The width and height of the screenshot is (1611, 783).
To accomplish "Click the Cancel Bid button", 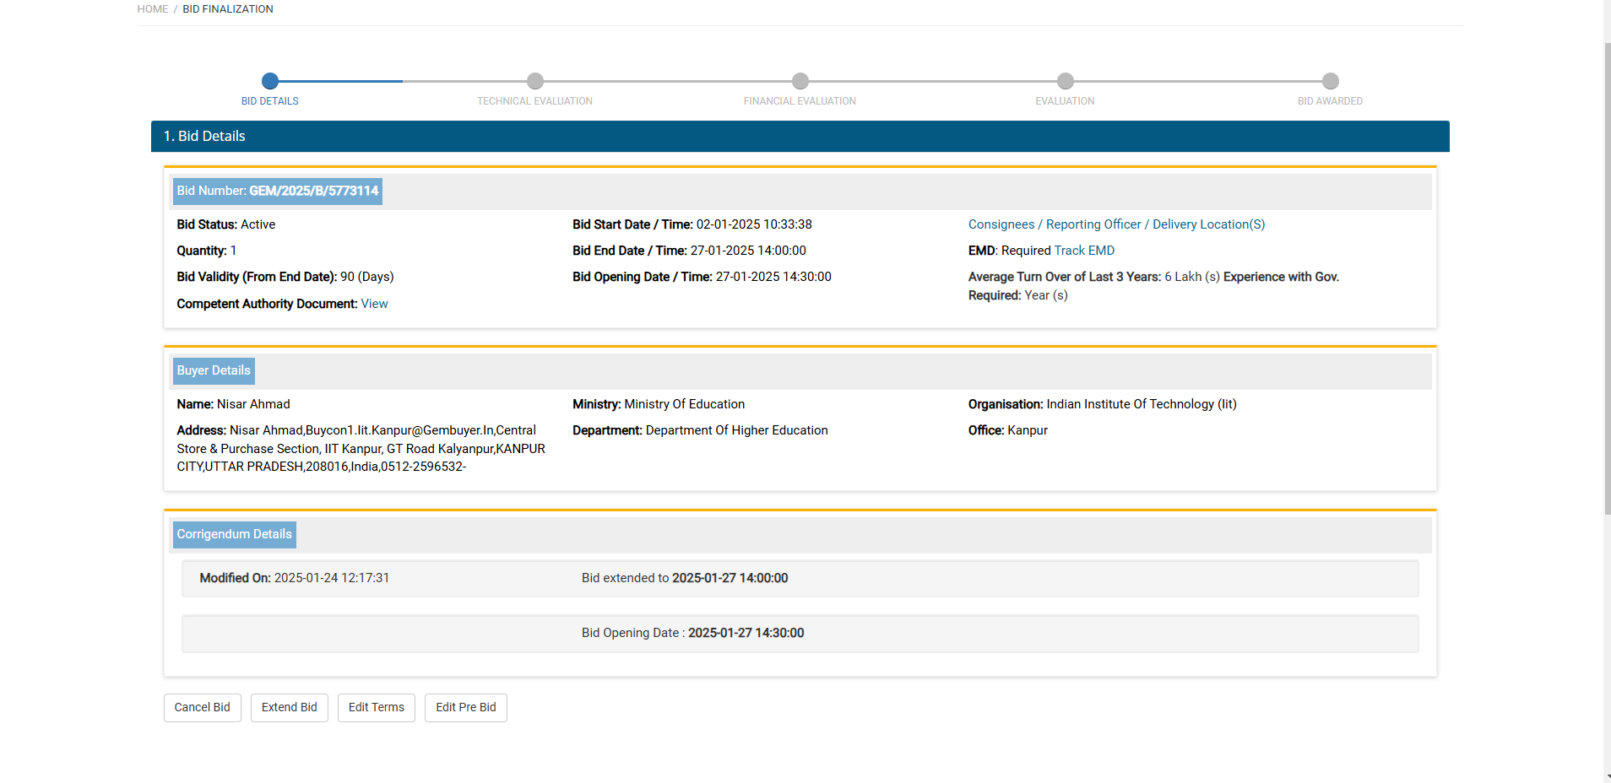I will tap(203, 708).
